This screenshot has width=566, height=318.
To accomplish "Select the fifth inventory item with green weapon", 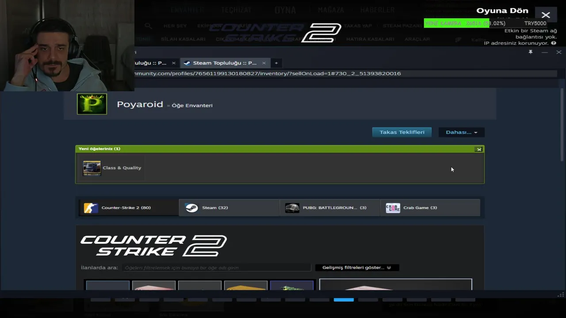I will coord(292,285).
